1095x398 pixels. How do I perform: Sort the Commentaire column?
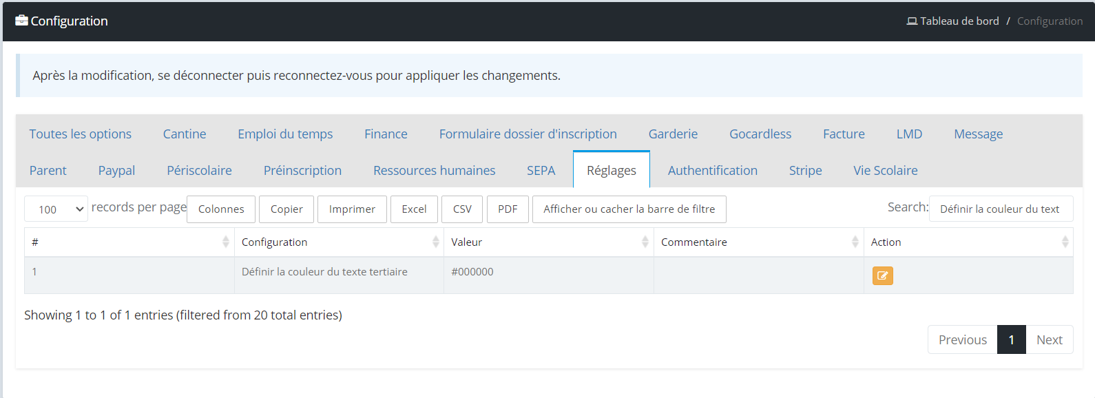click(855, 242)
